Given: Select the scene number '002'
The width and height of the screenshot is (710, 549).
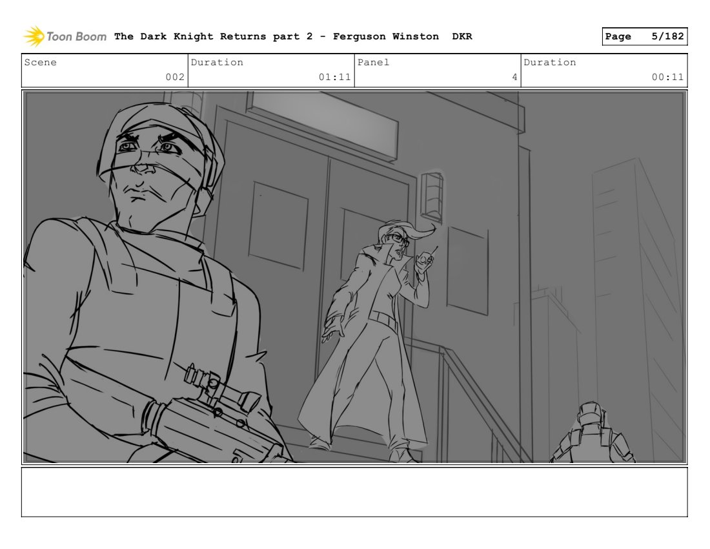Looking at the screenshot, I should (x=175, y=77).
